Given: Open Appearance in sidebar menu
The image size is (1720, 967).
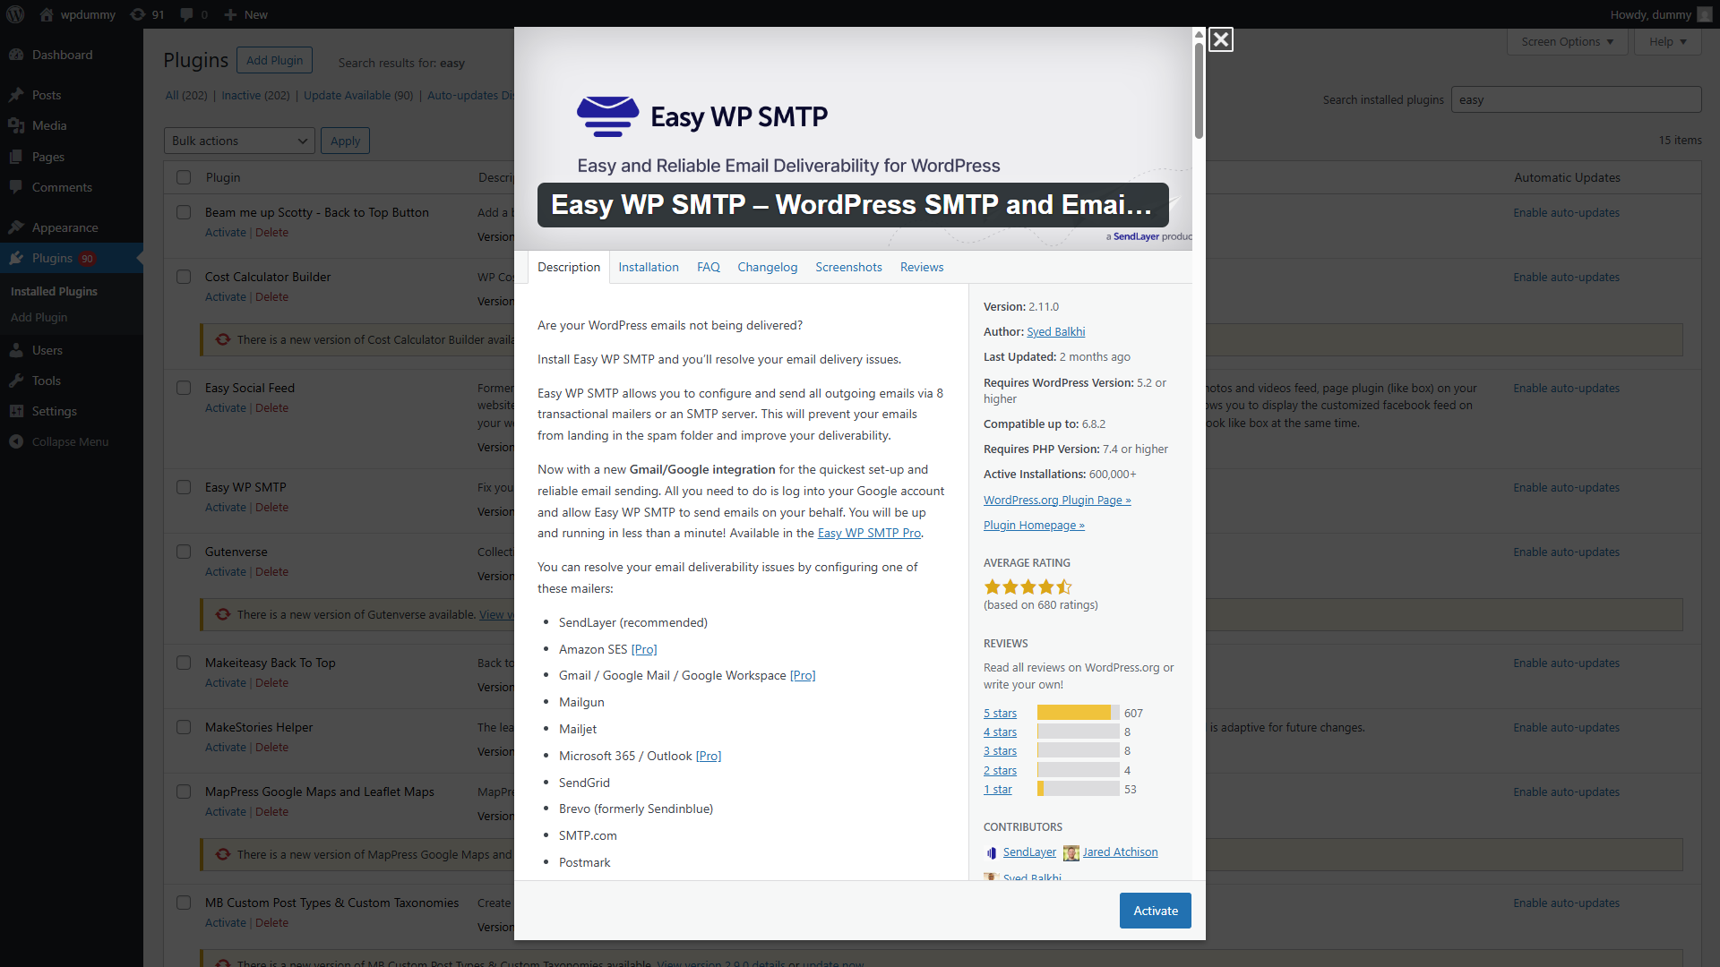Looking at the screenshot, I should tap(72, 227).
